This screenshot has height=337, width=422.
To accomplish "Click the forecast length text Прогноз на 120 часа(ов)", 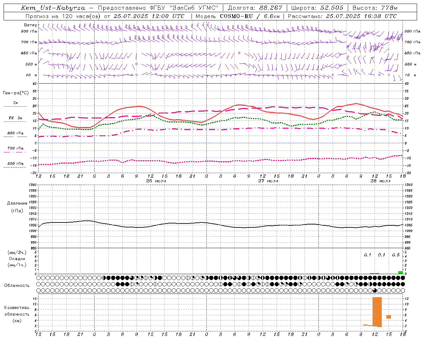I will click(63, 16).
